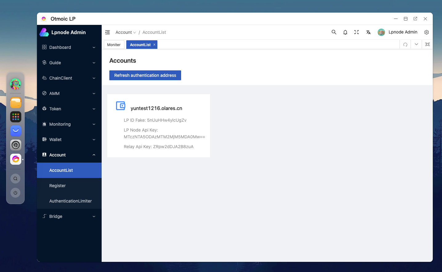
Task: Click the wallet icon on account card
Action: [120, 106]
